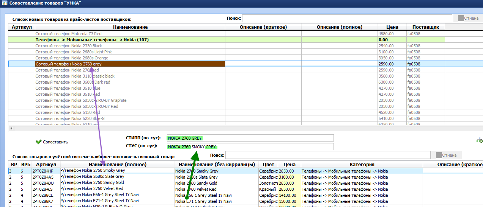Viewport: 483px width, 207px height.
Task: Click the upper Поиск search field
Action: pyautogui.click(x=347, y=18)
